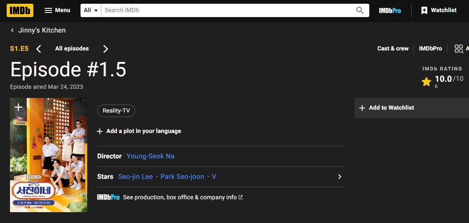
Task: Open V's profile in Stars
Action: point(214,177)
